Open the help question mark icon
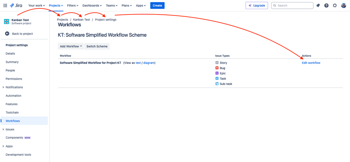The image size is (350, 162). tap(326, 6)
